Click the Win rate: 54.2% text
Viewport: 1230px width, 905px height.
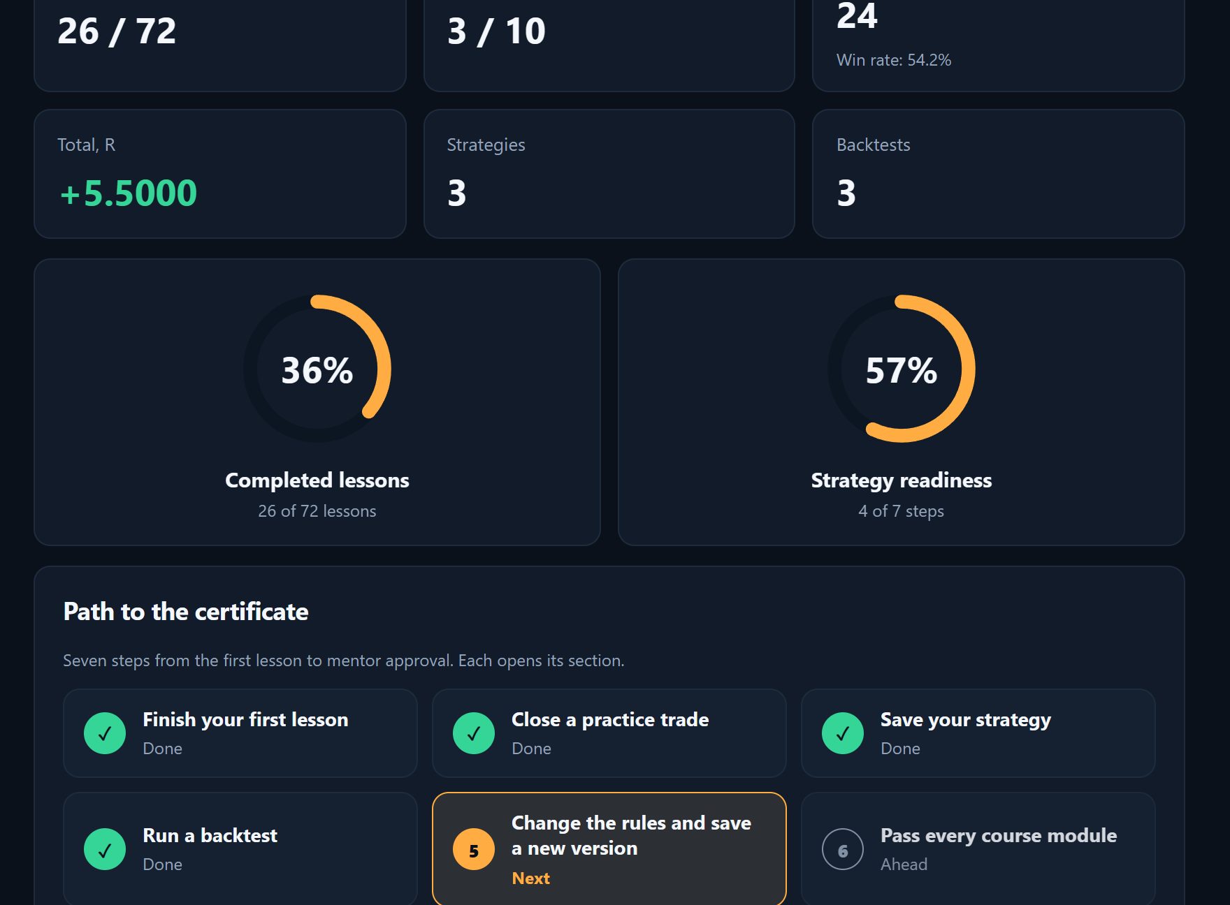894,60
